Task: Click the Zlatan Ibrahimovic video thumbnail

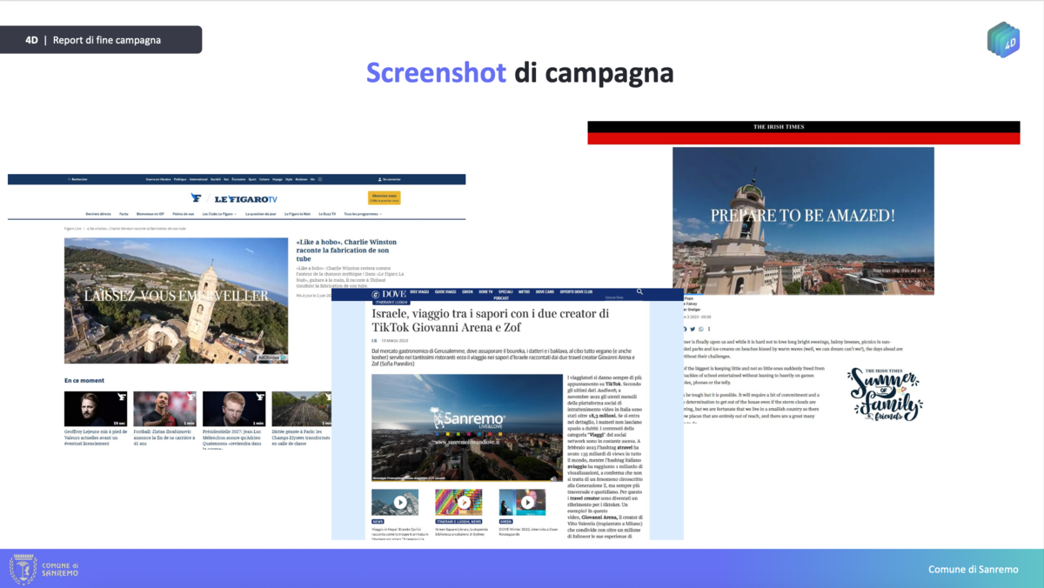Action: coord(164,409)
